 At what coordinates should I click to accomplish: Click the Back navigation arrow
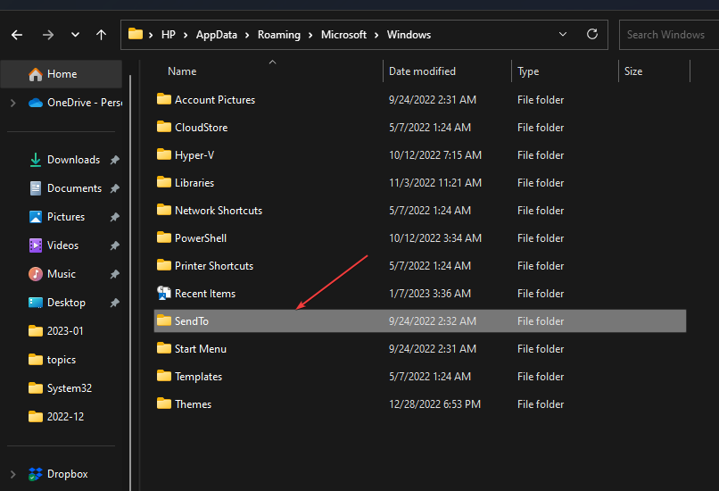pos(17,35)
